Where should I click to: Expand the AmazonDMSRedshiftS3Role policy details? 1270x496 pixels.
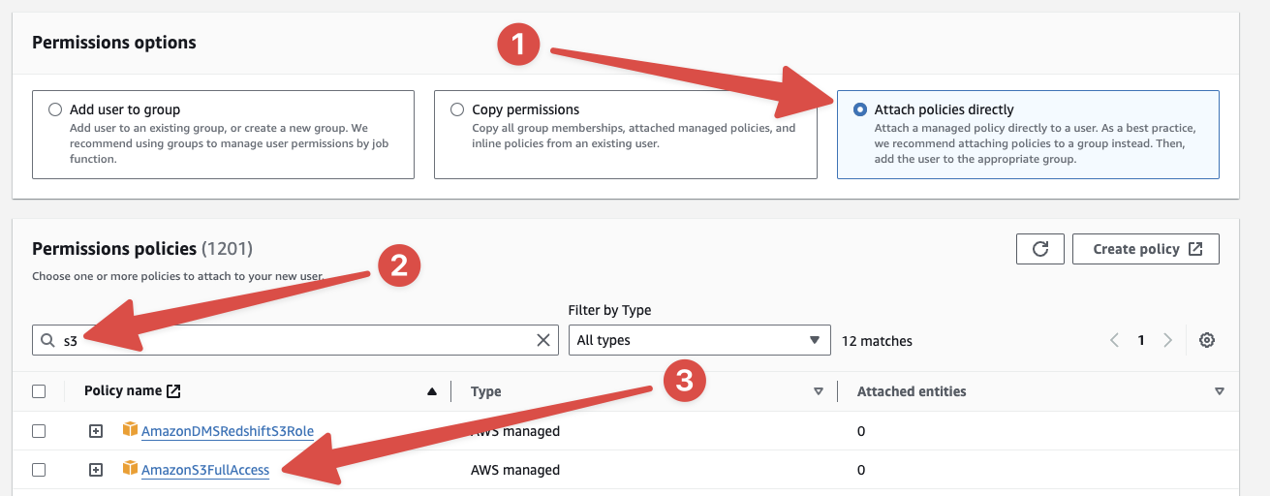pyautogui.click(x=96, y=431)
